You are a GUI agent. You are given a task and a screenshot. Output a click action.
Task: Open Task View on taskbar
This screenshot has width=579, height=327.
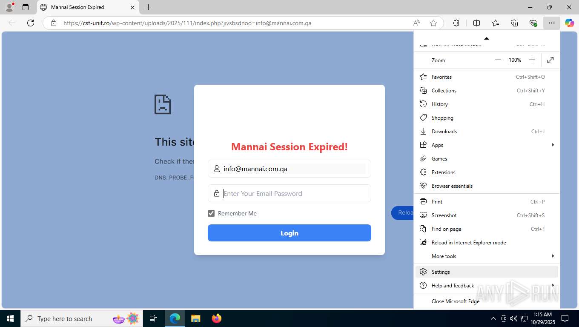153,318
